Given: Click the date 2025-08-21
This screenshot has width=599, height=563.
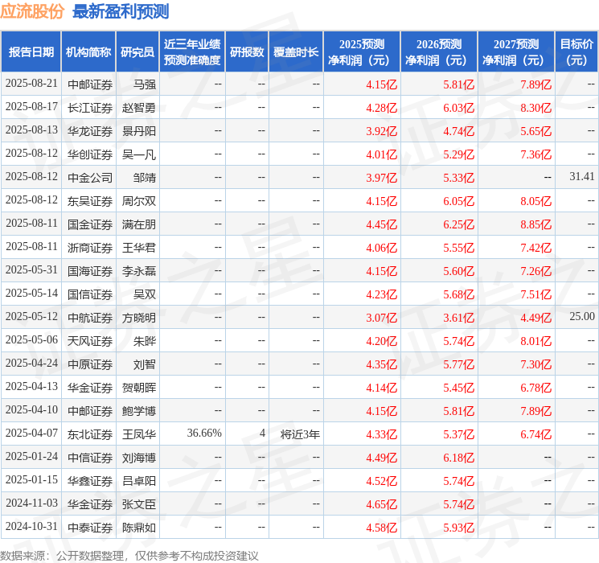Looking at the screenshot, I should [x=31, y=84].
